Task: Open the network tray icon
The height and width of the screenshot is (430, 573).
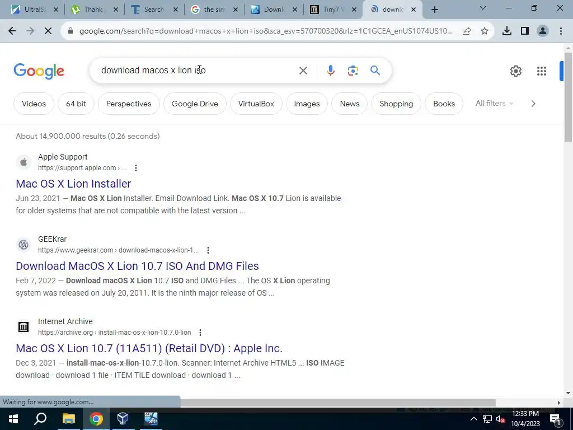Action: (487, 419)
